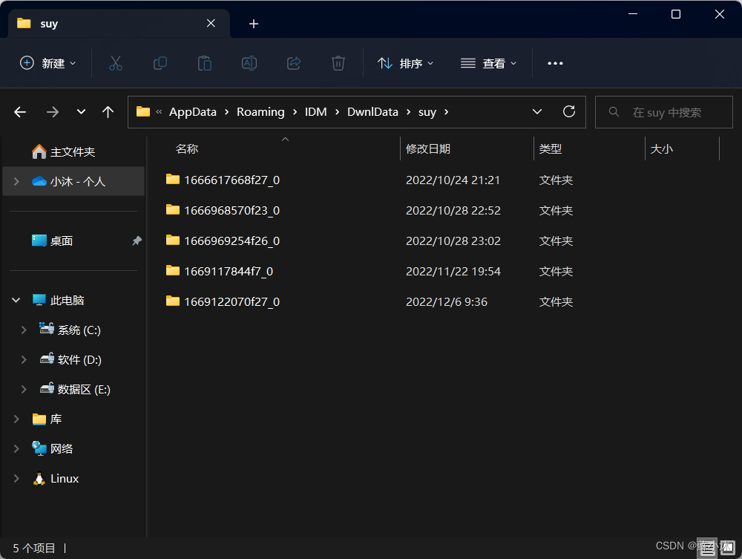Expand the Linux node
Image resolution: width=742 pixels, height=559 pixels.
pos(16,479)
